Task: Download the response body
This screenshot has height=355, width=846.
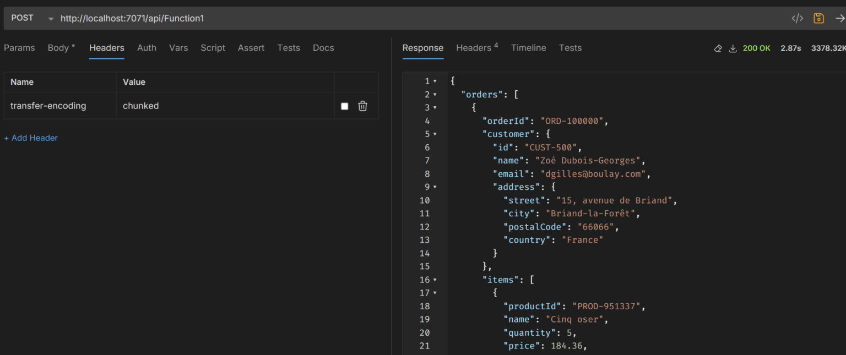Action: pyautogui.click(x=733, y=48)
